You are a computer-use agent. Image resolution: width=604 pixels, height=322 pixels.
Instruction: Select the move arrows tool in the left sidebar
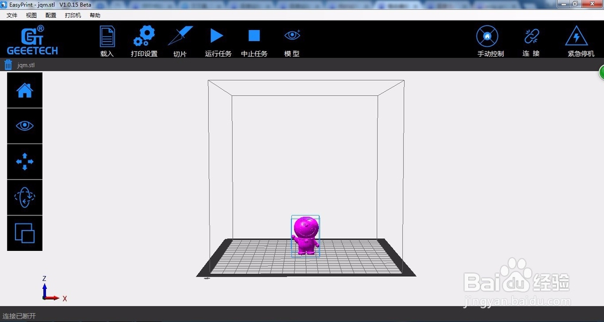coord(25,162)
